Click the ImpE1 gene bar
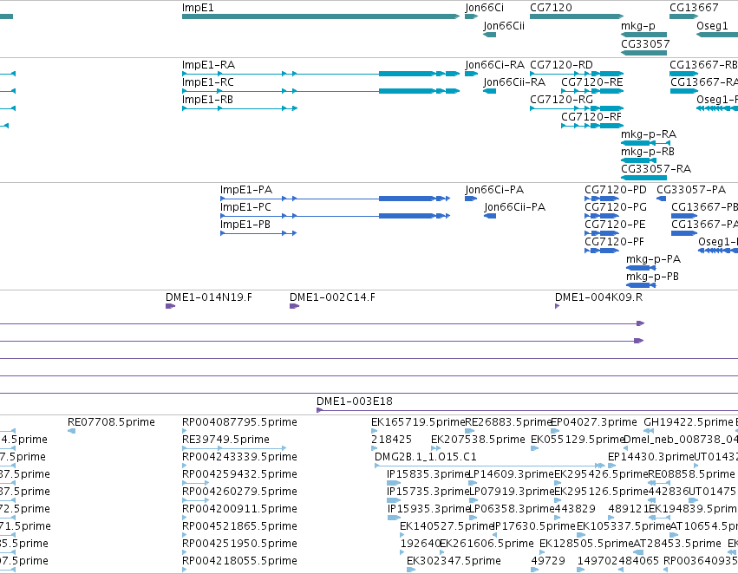Image resolution: width=738 pixels, height=574 pixels. tap(321, 16)
